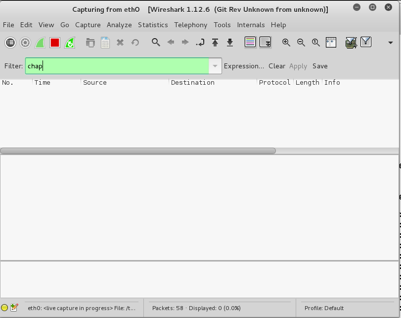Sort by the Destination column header
This screenshot has height=318, width=401.
coord(213,83)
